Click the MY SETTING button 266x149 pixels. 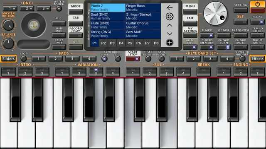[x=190, y=35]
